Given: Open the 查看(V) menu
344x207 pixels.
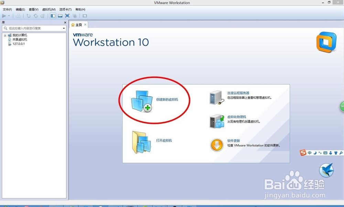Looking at the screenshot, I should click(x=34, y=9).
